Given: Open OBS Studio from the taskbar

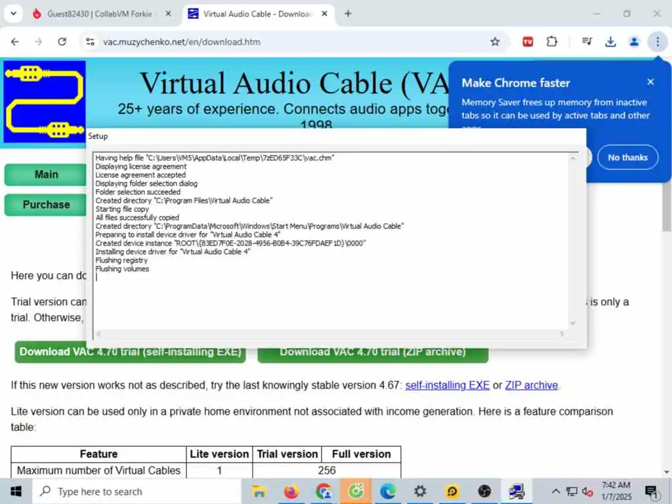Looking at the screenshot, I should [484, 491].
